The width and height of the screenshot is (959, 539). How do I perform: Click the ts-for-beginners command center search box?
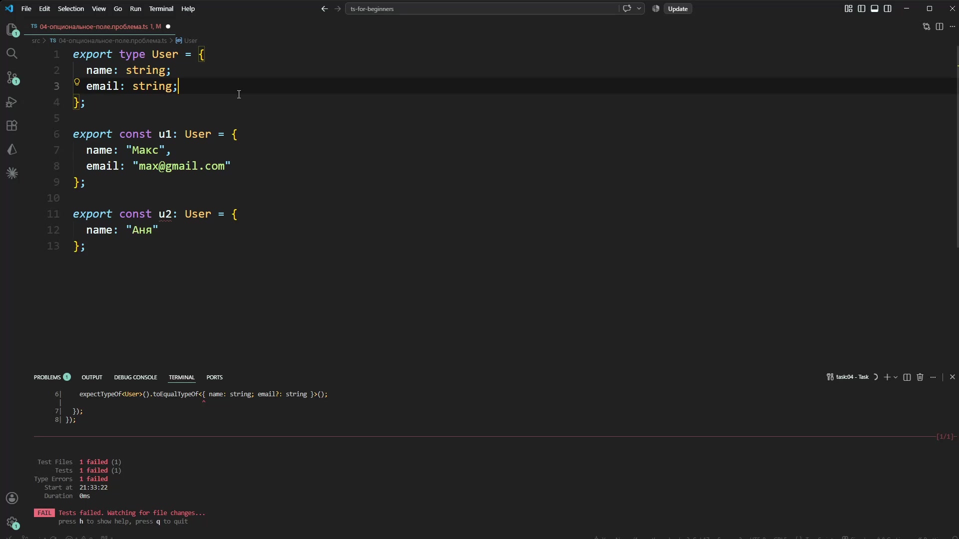click(481, 8)
